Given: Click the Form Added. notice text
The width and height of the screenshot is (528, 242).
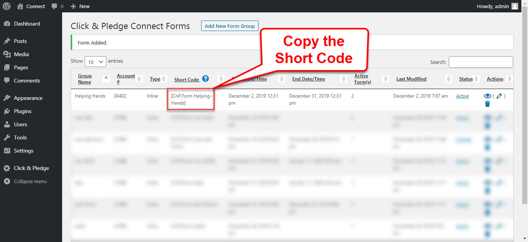Looking at the screenshot, I should coord(92,43).
